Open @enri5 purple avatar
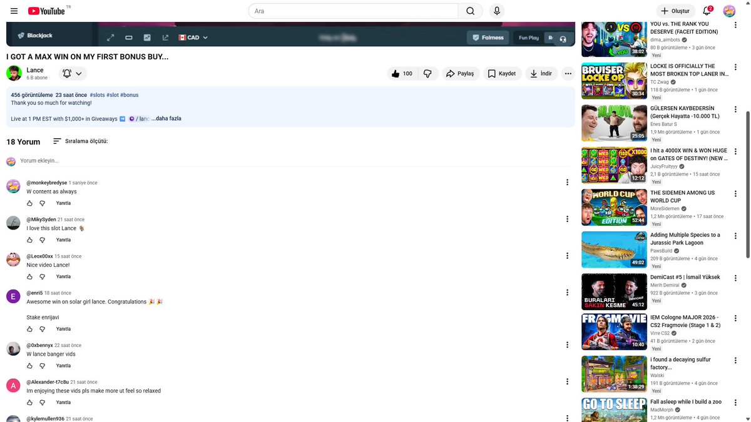Viewport: 751px width, 422px height. pyautogui.click(x=13, y=296)
